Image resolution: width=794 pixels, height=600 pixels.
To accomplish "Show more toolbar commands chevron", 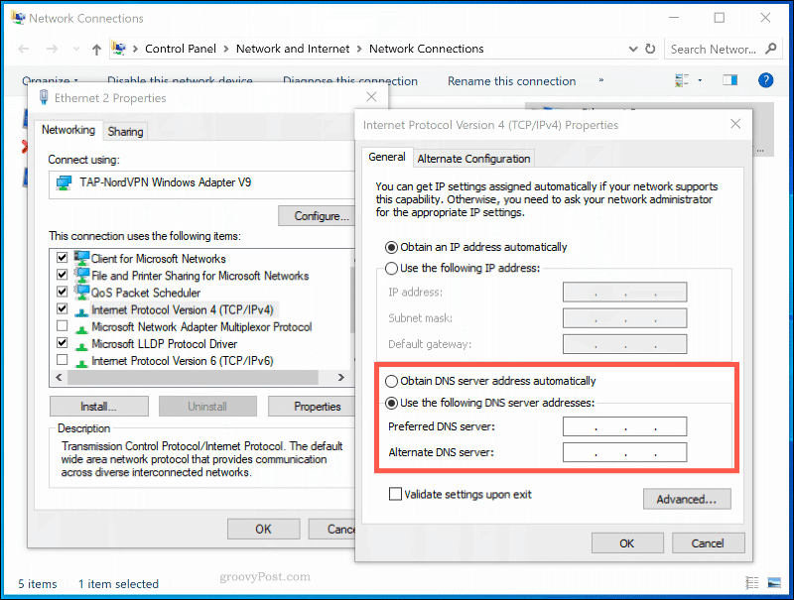I will click(601, 80).
